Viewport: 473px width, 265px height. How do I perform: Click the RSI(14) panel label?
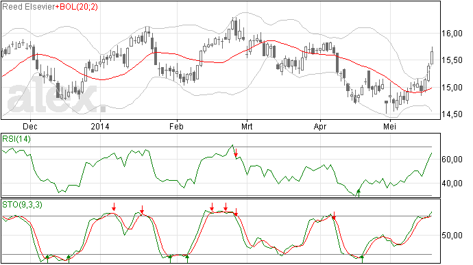(16, 139)
